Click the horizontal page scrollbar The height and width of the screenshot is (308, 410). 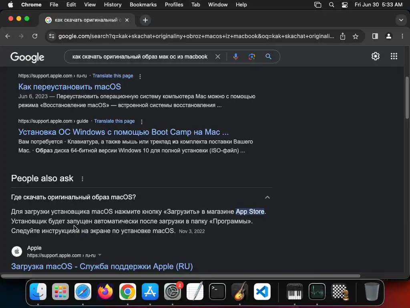(181, 276)
